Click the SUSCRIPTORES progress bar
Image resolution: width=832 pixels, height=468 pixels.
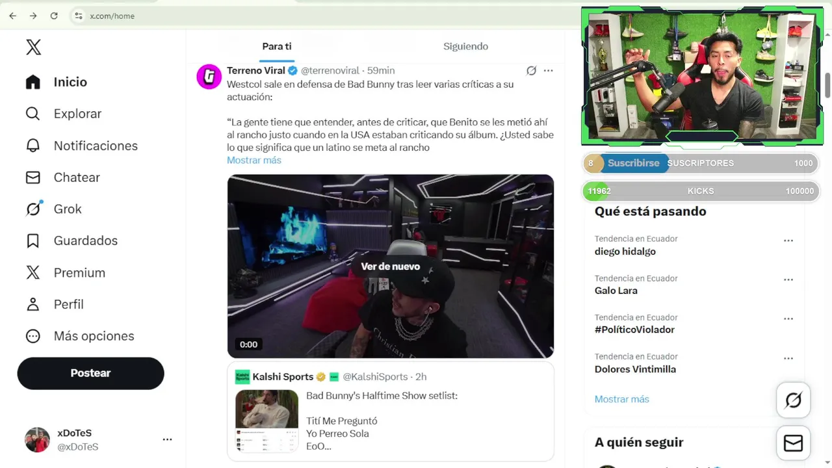(x=700, y=163)
